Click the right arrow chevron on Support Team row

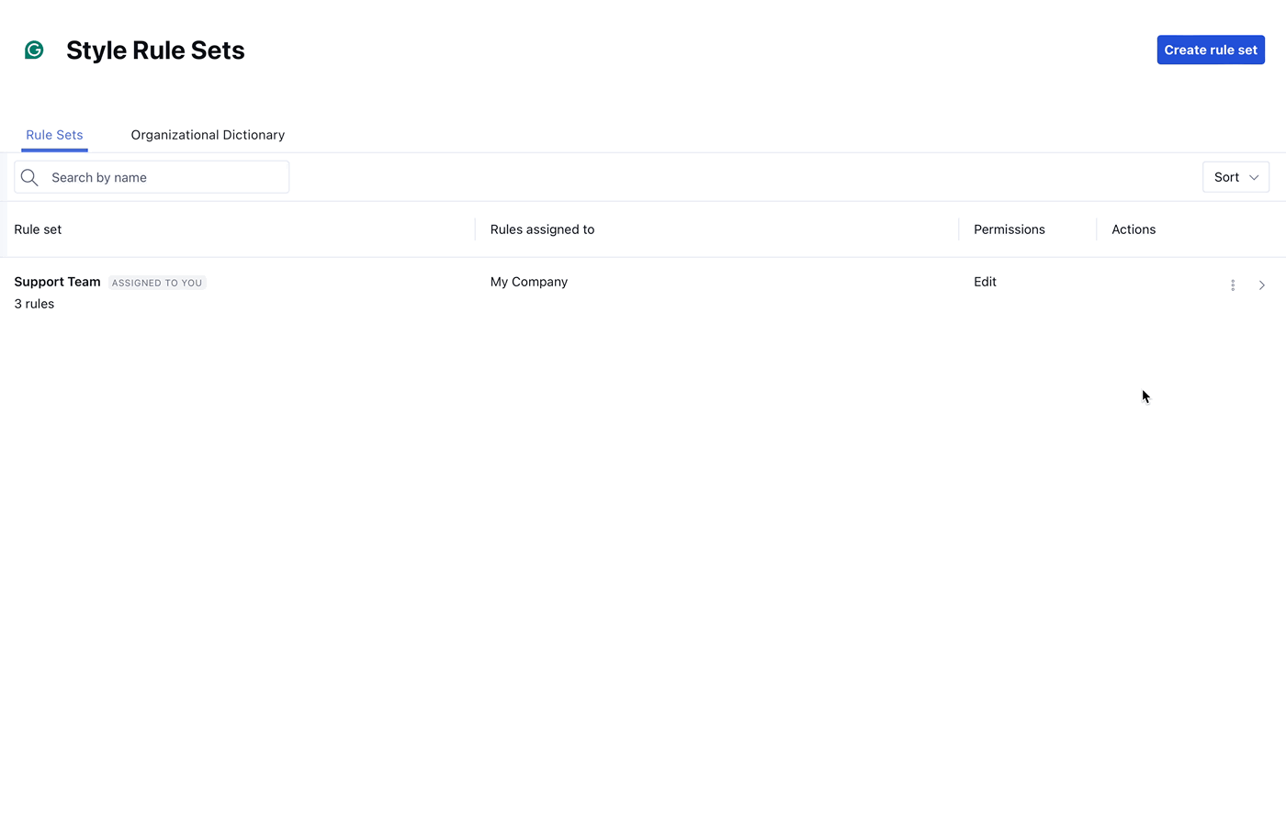click(1261, 285)
